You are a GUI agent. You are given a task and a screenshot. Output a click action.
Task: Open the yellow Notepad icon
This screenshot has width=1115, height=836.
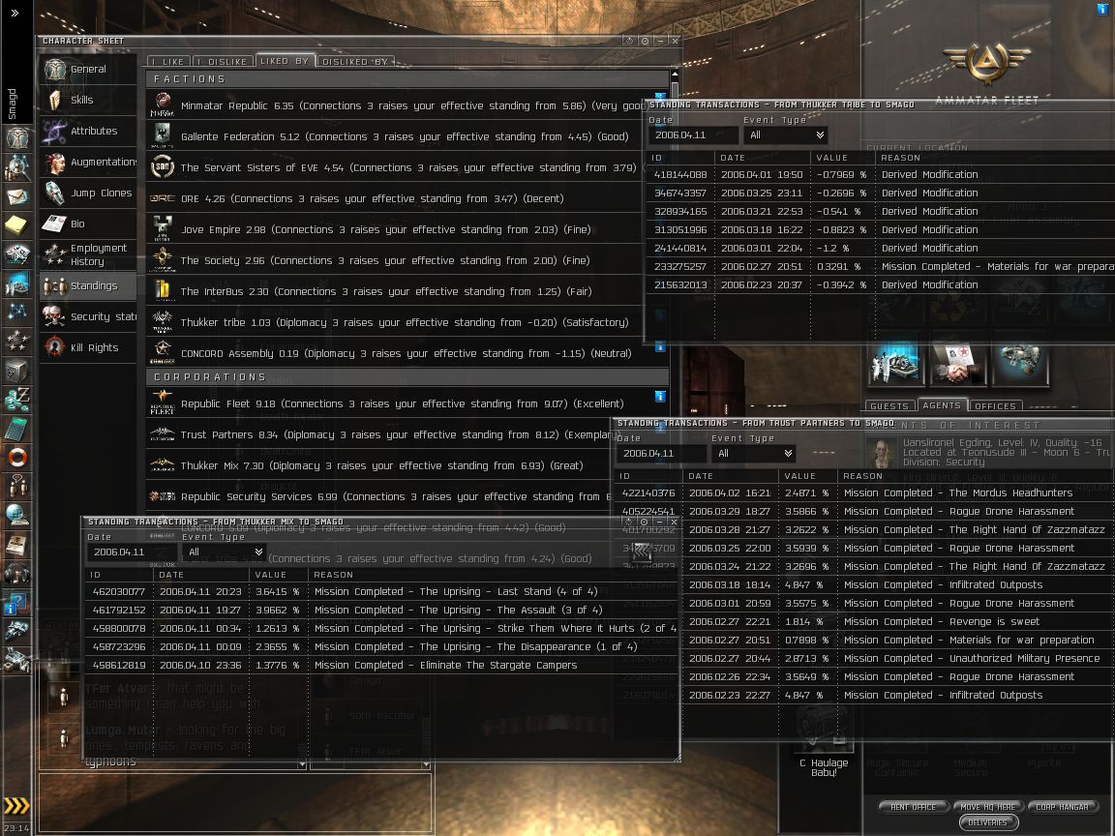click(16, 225)
